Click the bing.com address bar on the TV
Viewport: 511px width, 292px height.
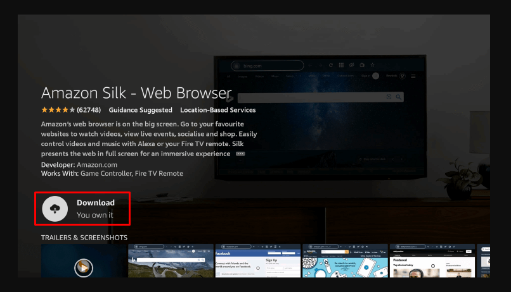[x=268, y=66]
